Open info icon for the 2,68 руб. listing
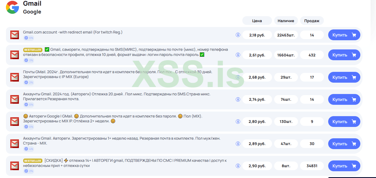 click(238, 77)
